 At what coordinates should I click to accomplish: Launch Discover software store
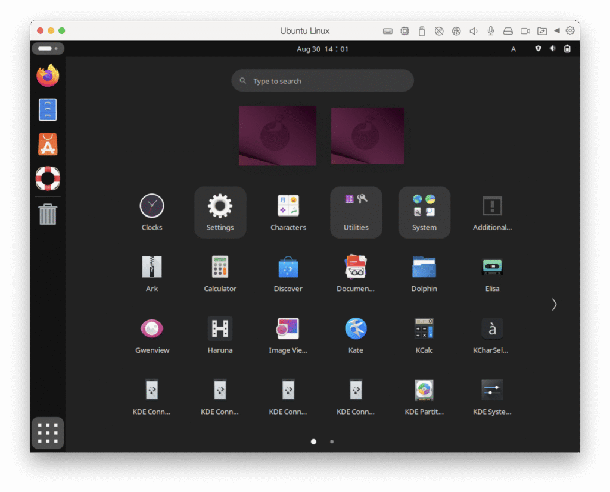[x=288, y=274]
